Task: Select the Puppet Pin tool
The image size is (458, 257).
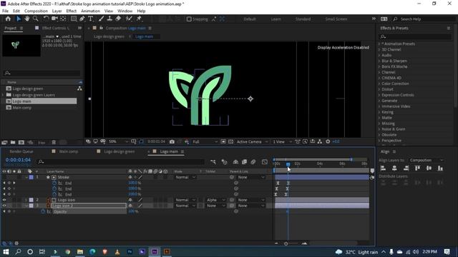Action: click(x=139, y=19)
